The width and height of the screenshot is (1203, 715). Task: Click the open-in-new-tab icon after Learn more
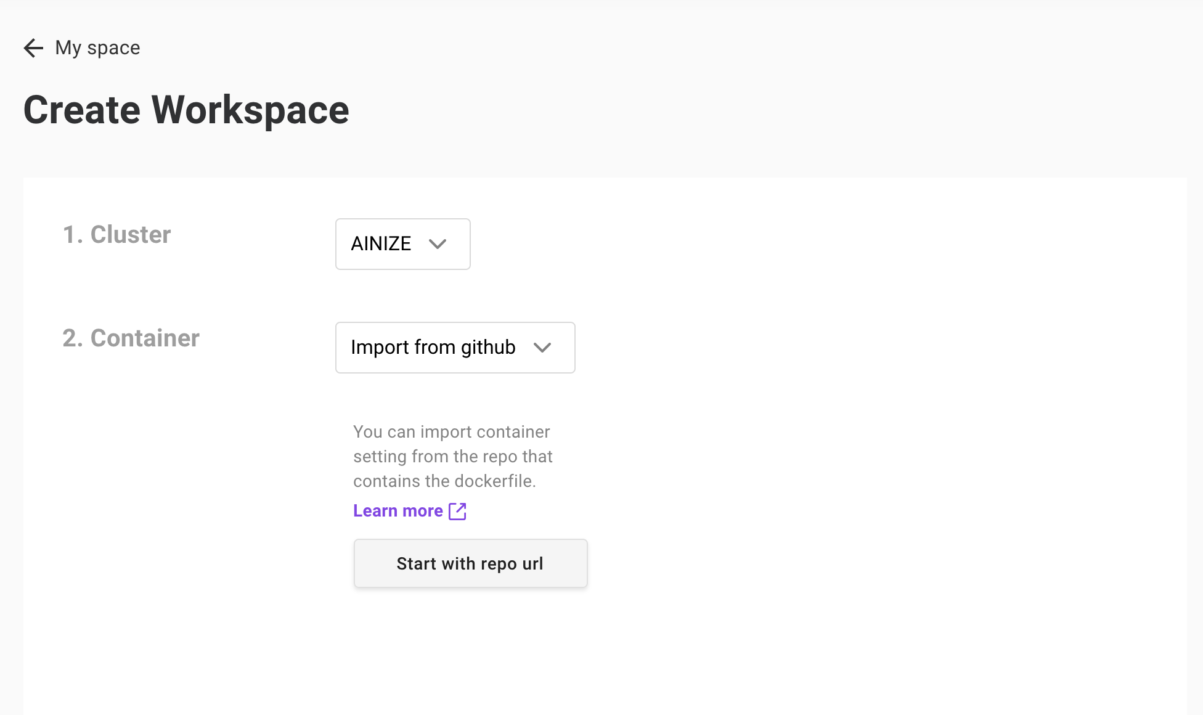[457, 510]
